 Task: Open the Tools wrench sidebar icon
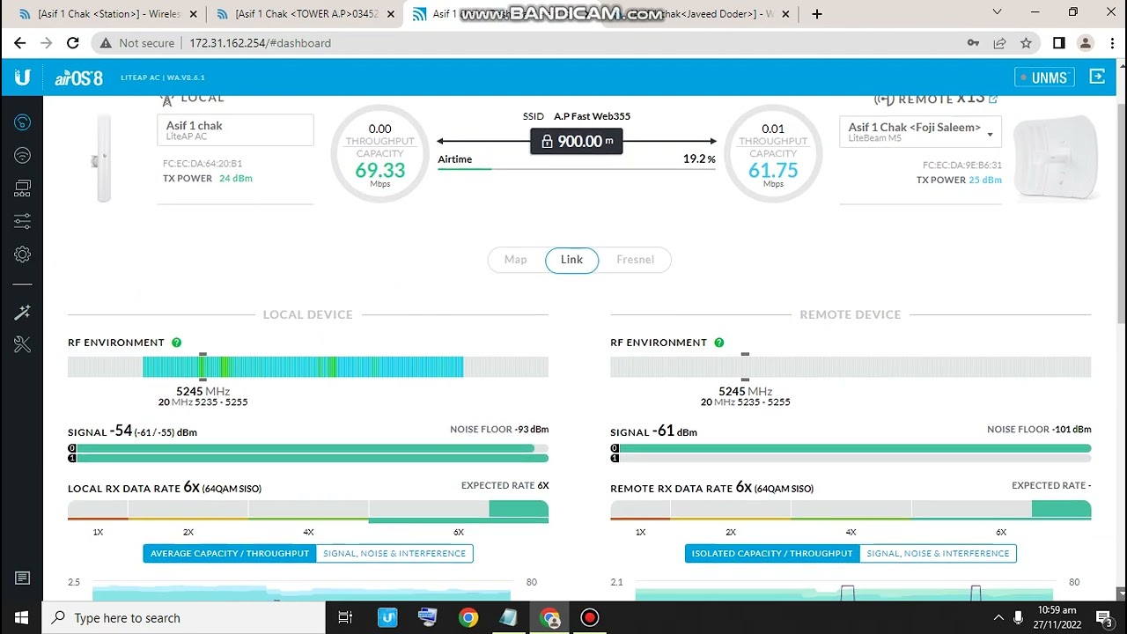click(x=23, y=344)
